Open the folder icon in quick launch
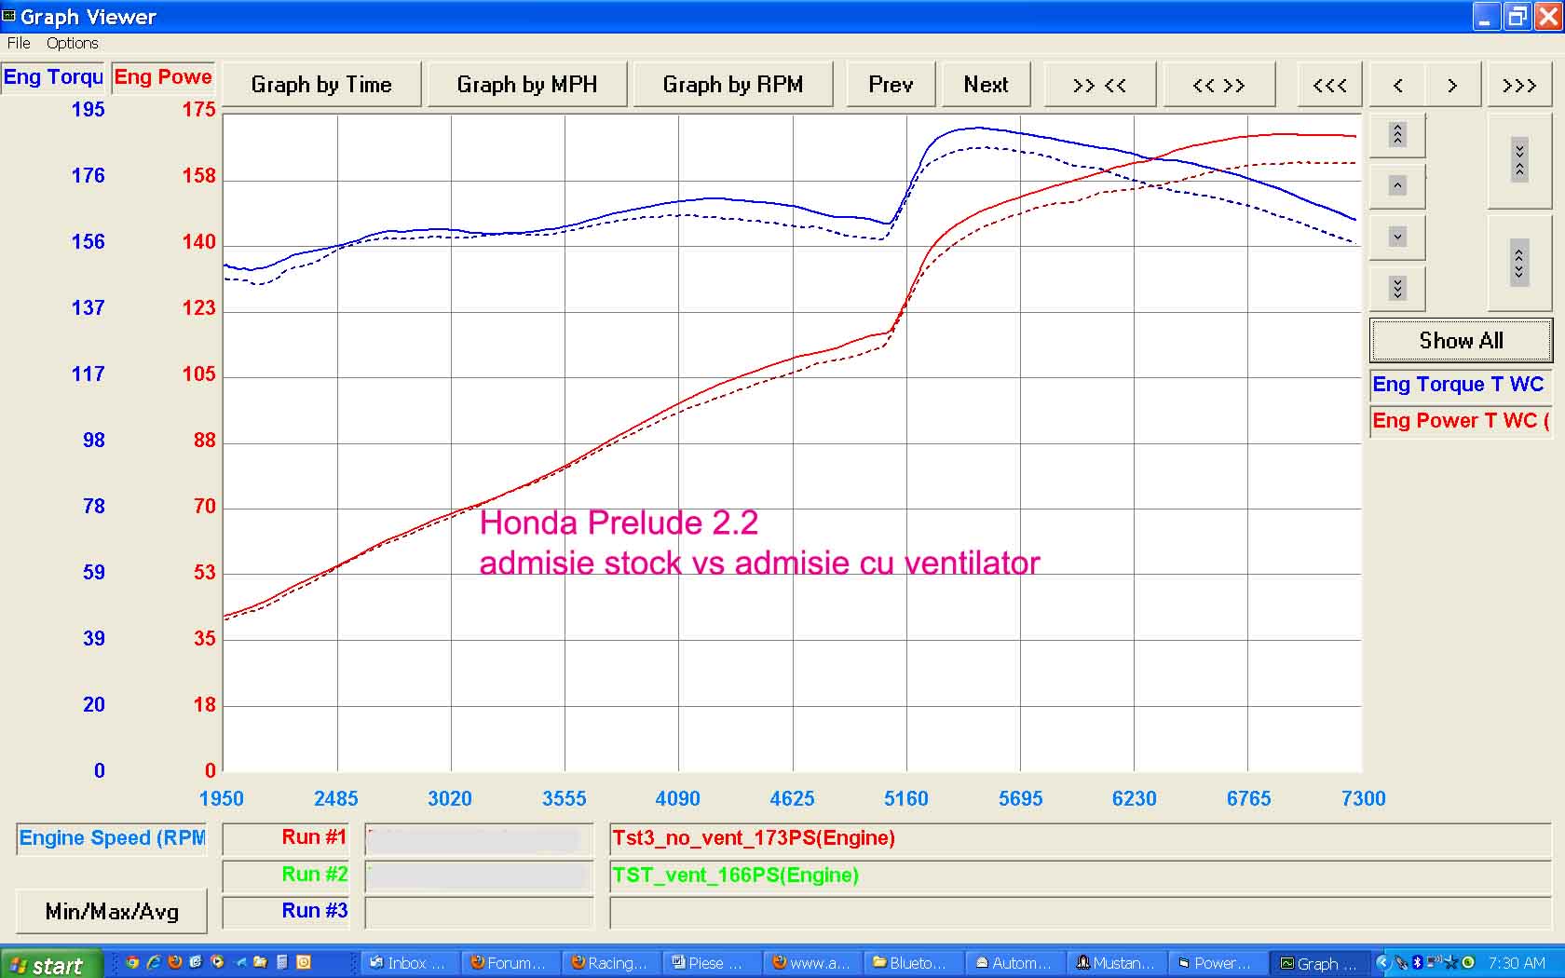The width and height of the screenshot is (1565, 978). coord(260,963)
